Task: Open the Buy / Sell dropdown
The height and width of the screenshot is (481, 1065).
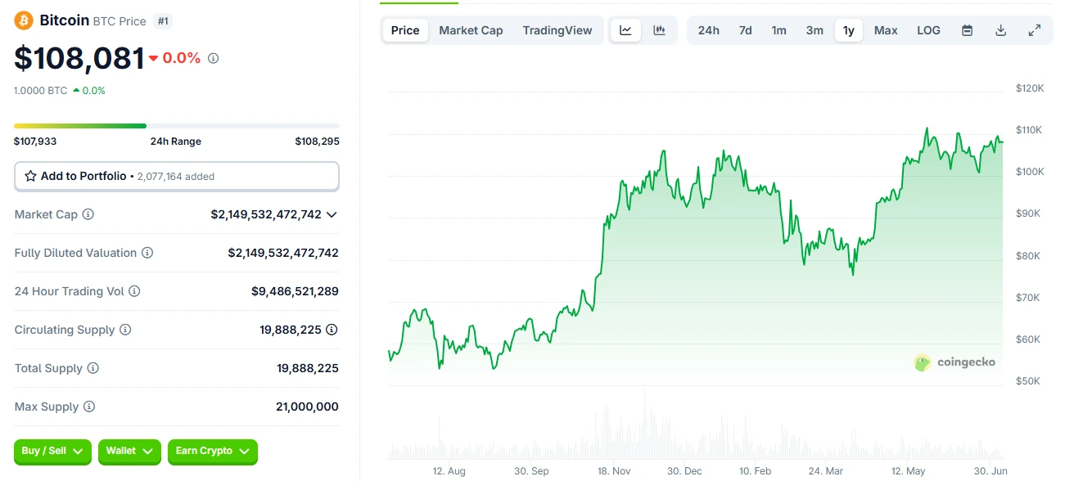Action: pyautogui.click(x=52, y=451)
